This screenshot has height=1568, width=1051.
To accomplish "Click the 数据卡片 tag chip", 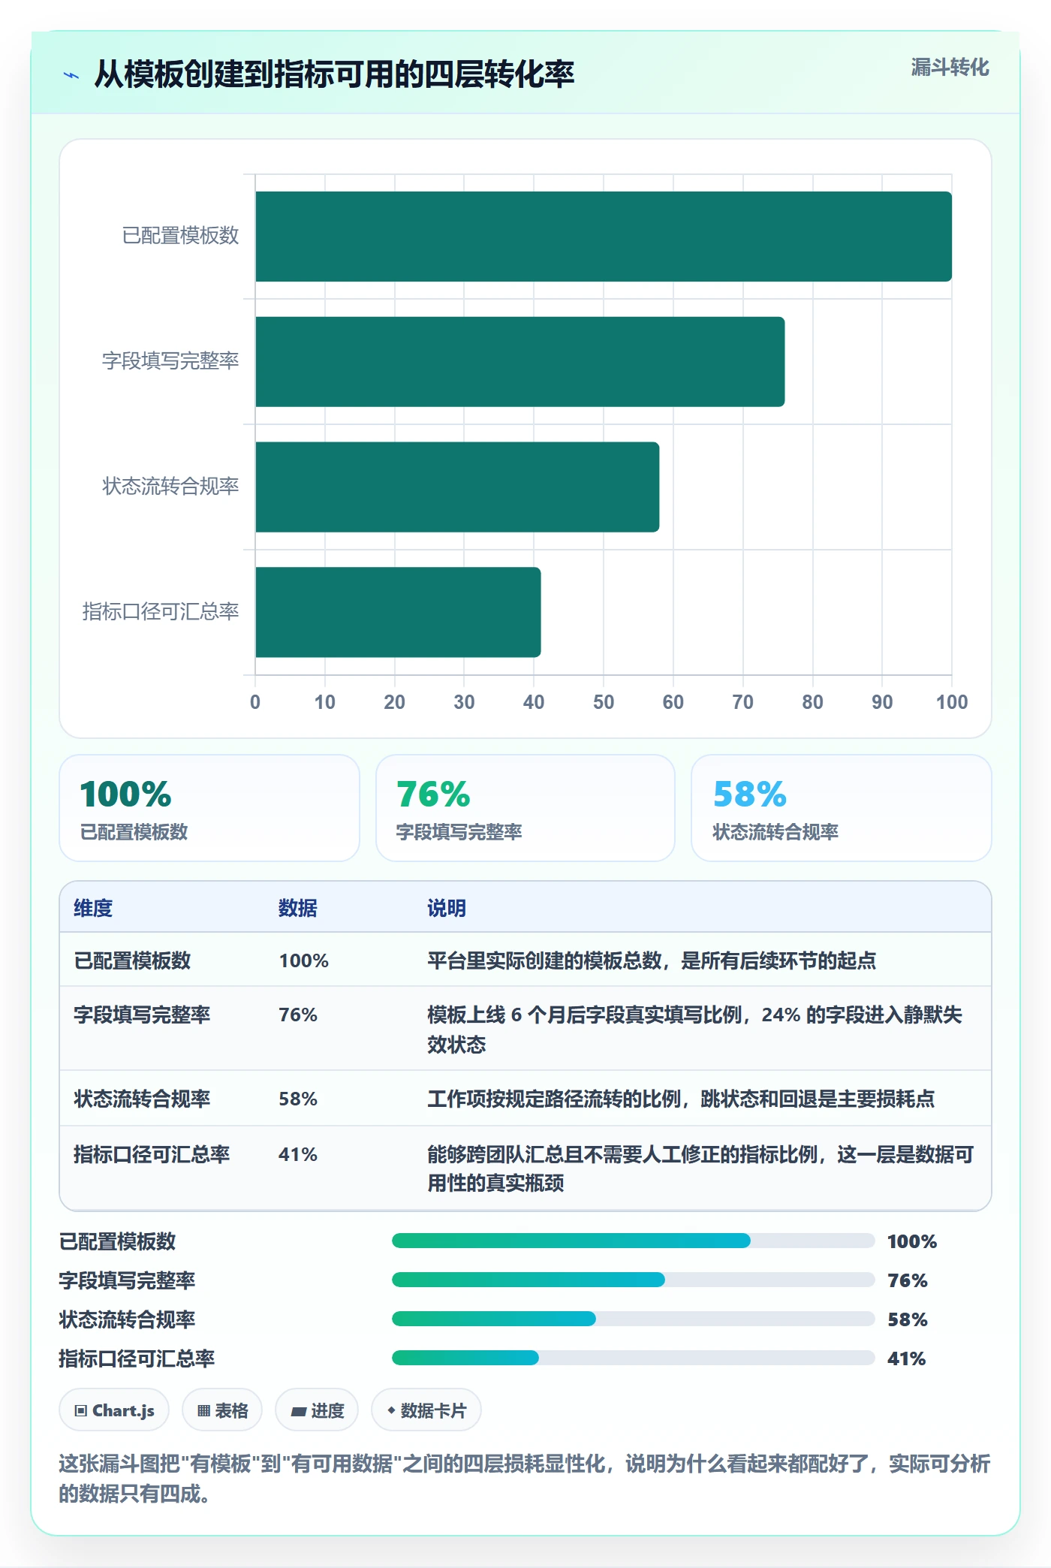I will tap(426, 1410).
